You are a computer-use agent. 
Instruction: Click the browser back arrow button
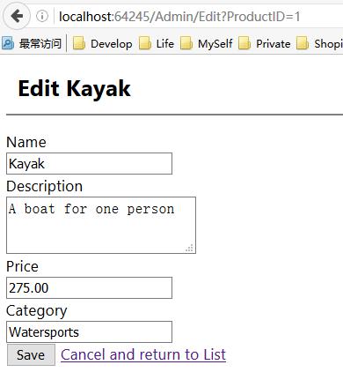click(17, 16)
